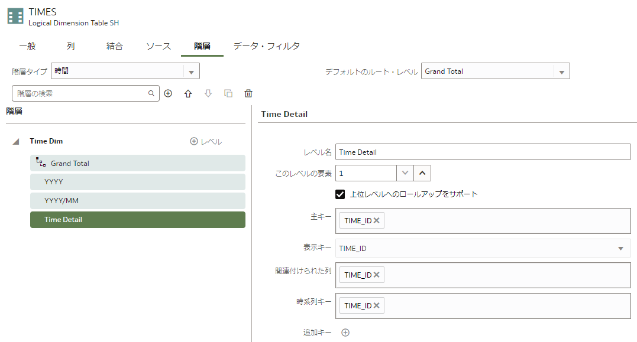Toggle 上位レベルへのロールアップをサポート checkbox

340,194
